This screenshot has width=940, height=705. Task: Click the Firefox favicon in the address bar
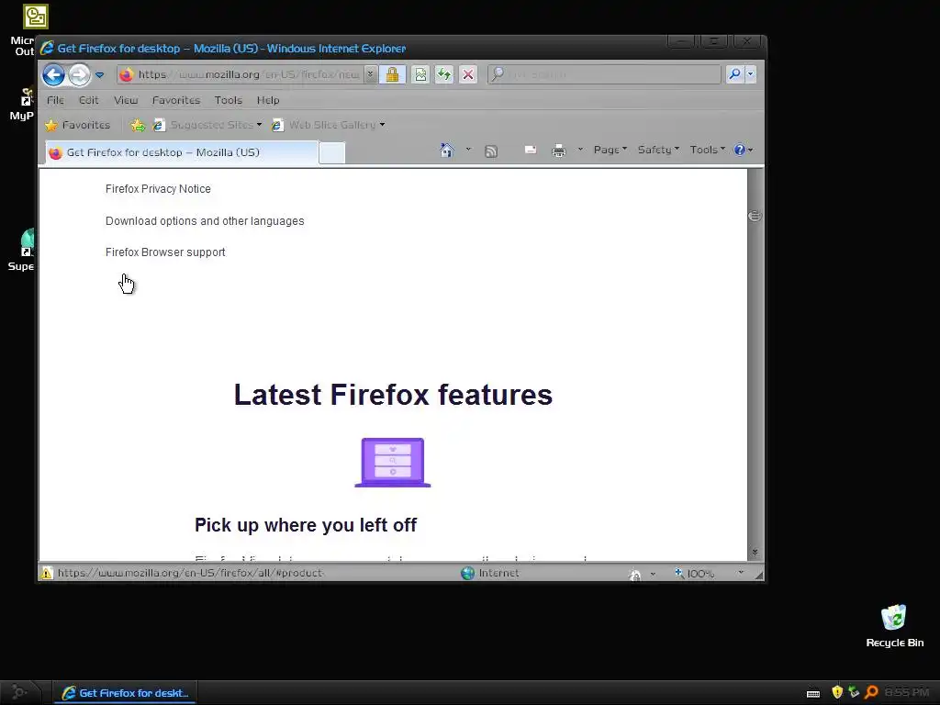click(126, 74)
